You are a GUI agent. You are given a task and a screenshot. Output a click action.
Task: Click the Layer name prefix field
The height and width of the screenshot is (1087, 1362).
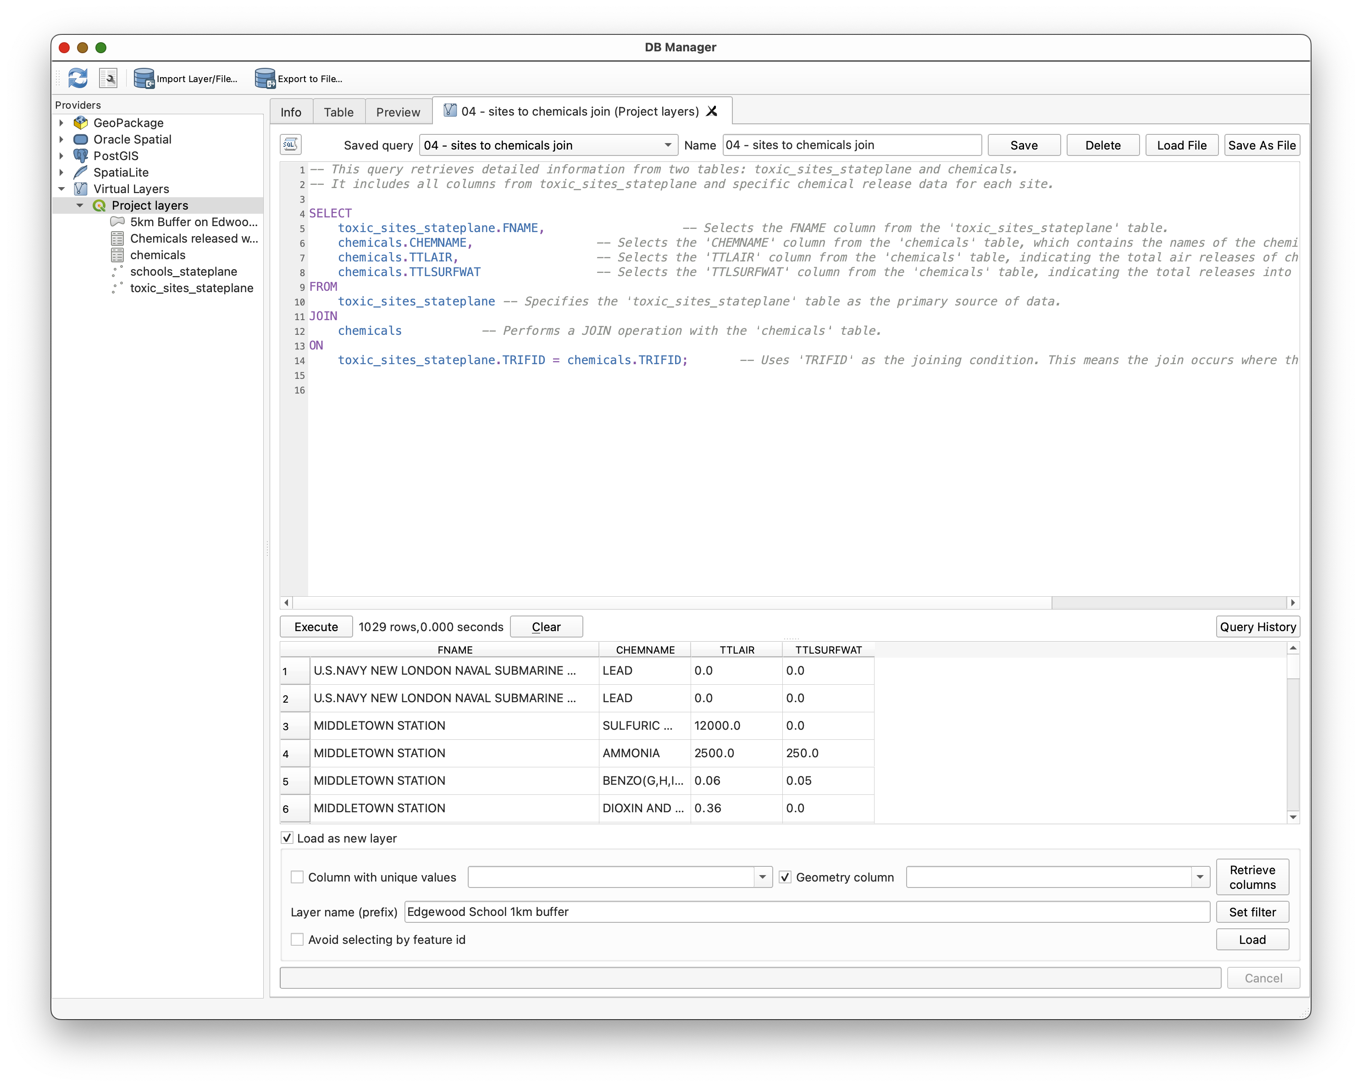click(x=806, y=912)
